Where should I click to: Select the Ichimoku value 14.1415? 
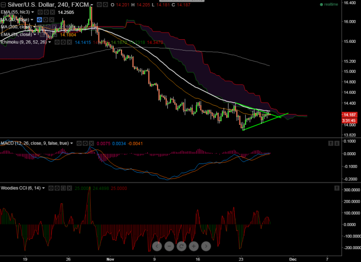click(x=83, y=42)
